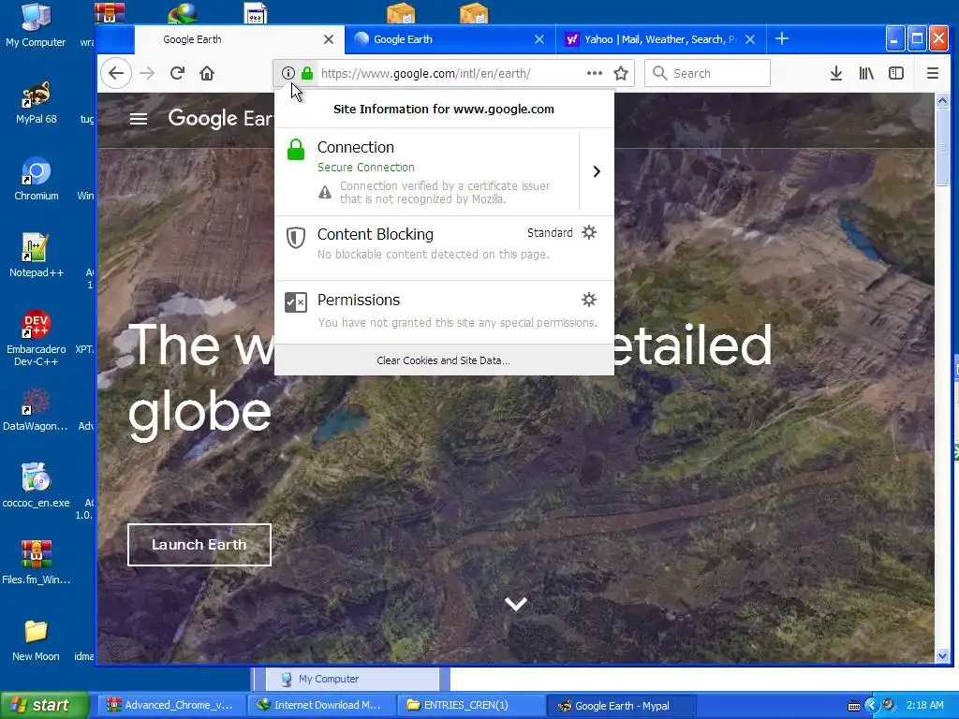Click the Permissions panel icon
The width and height of the screenshot is (959, 719).
click(296, 302)
